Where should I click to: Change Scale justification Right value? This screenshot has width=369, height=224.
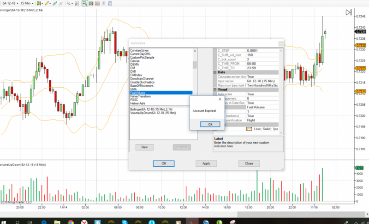[262, 121]
